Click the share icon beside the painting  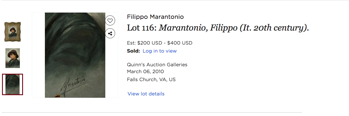pos(110,33)
